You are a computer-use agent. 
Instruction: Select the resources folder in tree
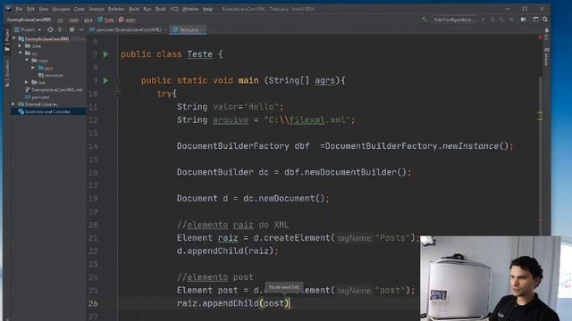click(51, 75)
